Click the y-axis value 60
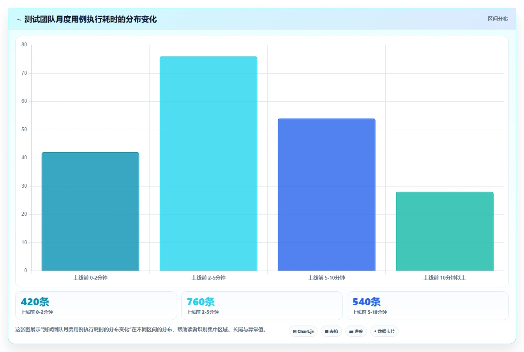 click(24, 101)
